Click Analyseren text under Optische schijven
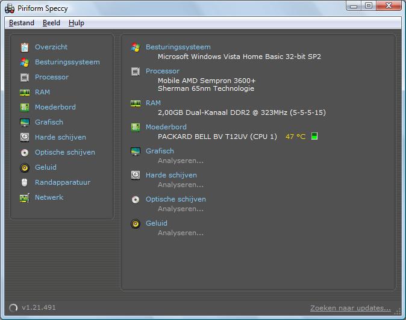The image size is (406, 320). point(181,209)
